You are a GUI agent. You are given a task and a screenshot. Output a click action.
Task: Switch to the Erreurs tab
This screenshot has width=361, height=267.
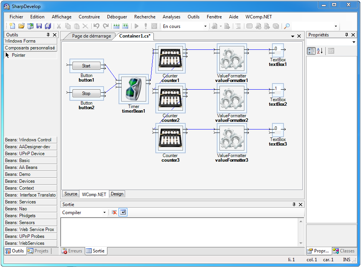point(72,251)
